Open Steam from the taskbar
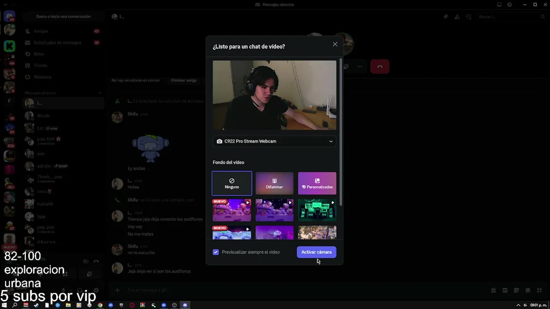Screen dimensions: 550x309 (x=36, y=305)
